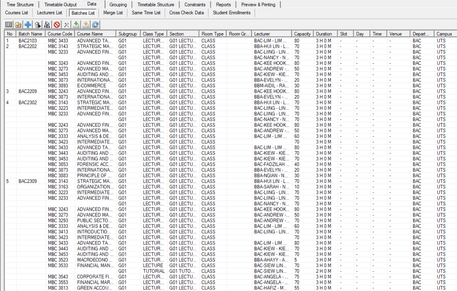Viewport: 457px width, 291px height.
Task: Select batch name BAC2202
Action: (x=28, y=46)
